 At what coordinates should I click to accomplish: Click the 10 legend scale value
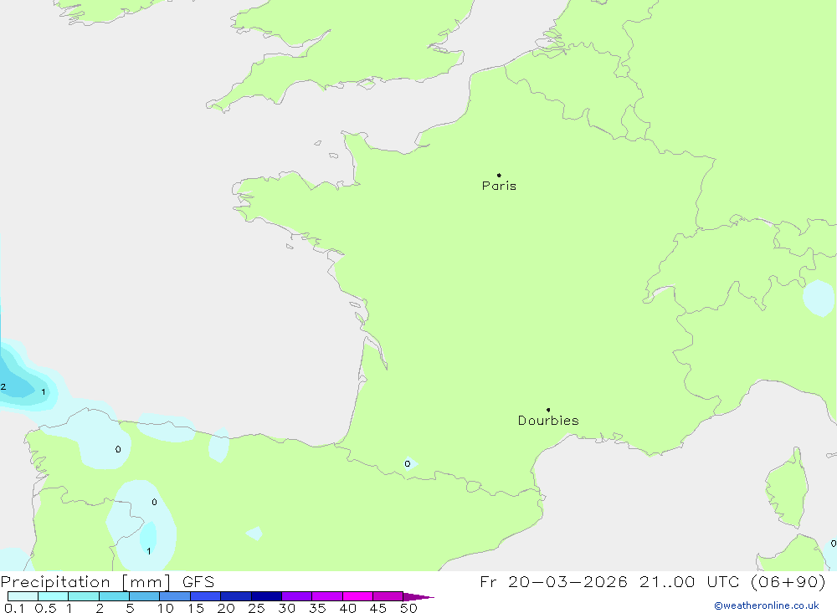tap(166, 608)
